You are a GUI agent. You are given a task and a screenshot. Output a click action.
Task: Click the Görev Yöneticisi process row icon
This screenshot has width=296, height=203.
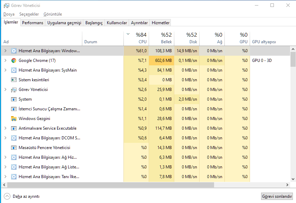pos(13,90)
